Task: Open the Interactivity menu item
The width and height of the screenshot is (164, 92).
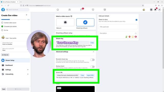Action: click(15, 74)
